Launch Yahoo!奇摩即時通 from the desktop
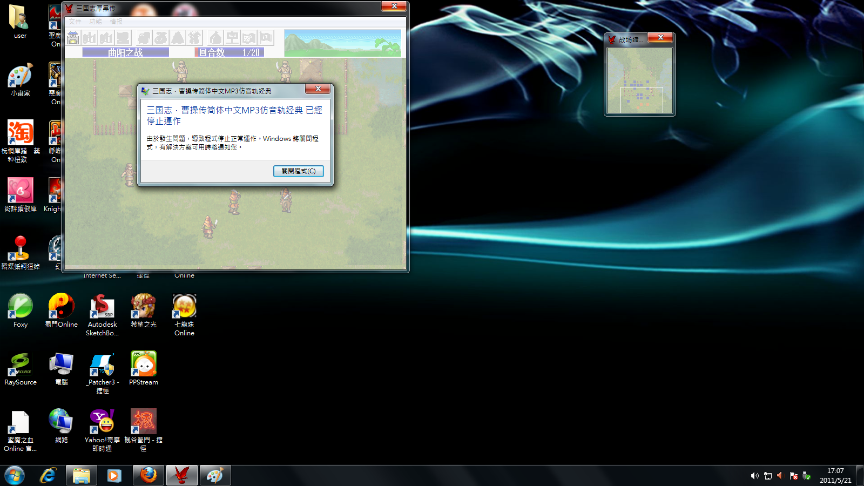This screenshot has height=486, width=864. 102,430
